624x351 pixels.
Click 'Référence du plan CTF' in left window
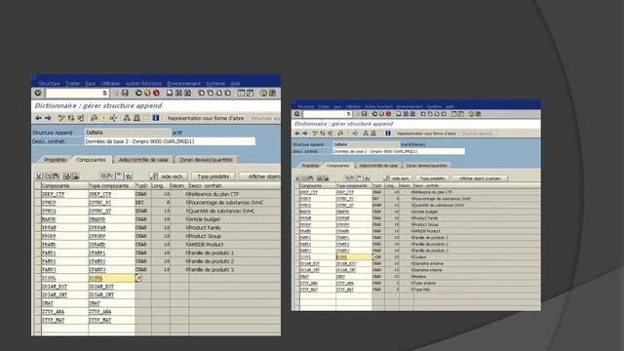(214, 194)
